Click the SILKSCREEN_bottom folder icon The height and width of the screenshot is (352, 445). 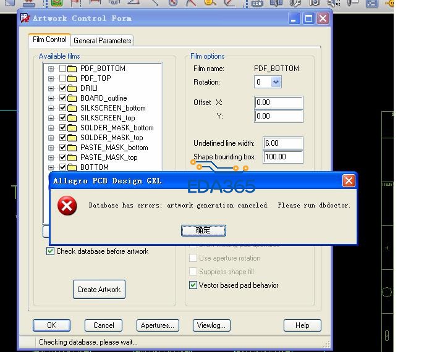pos(72,108)
